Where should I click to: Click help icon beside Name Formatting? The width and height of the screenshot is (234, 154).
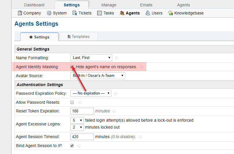(x=117, y=58)
